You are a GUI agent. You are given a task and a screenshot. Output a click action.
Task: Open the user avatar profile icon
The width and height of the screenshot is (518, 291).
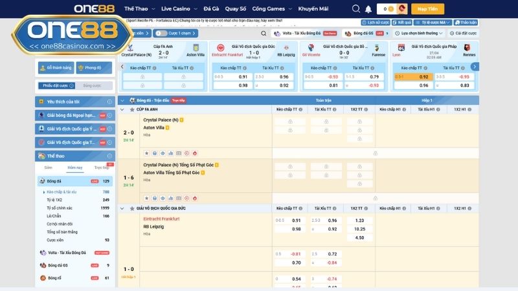coord(402,8)
